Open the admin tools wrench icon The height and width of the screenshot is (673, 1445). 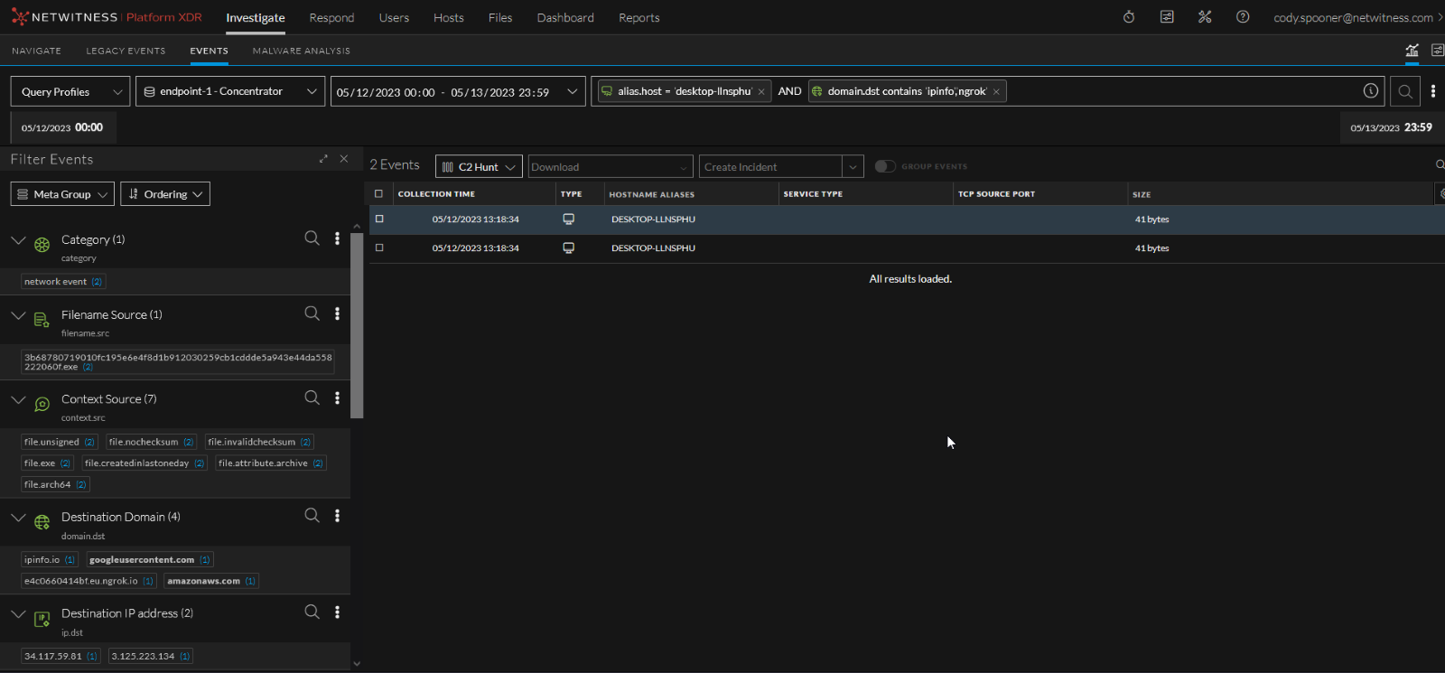point(1205,17)
